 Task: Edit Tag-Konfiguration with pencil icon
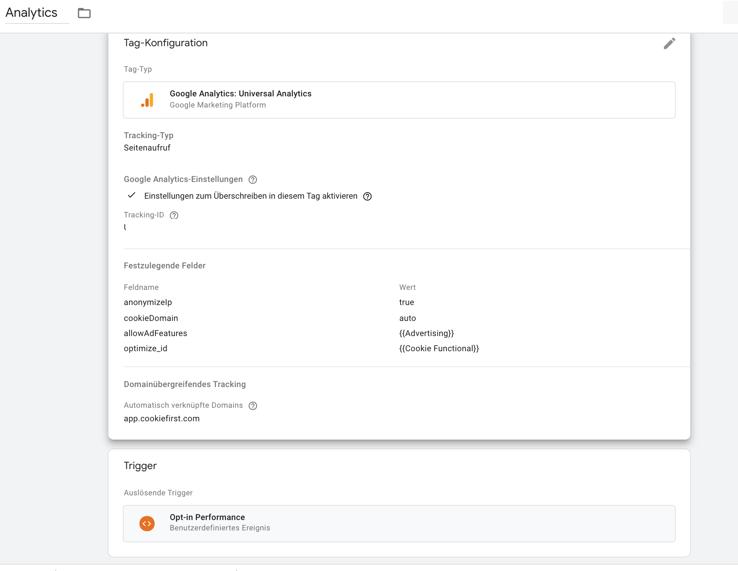click(x=669, y=43)
